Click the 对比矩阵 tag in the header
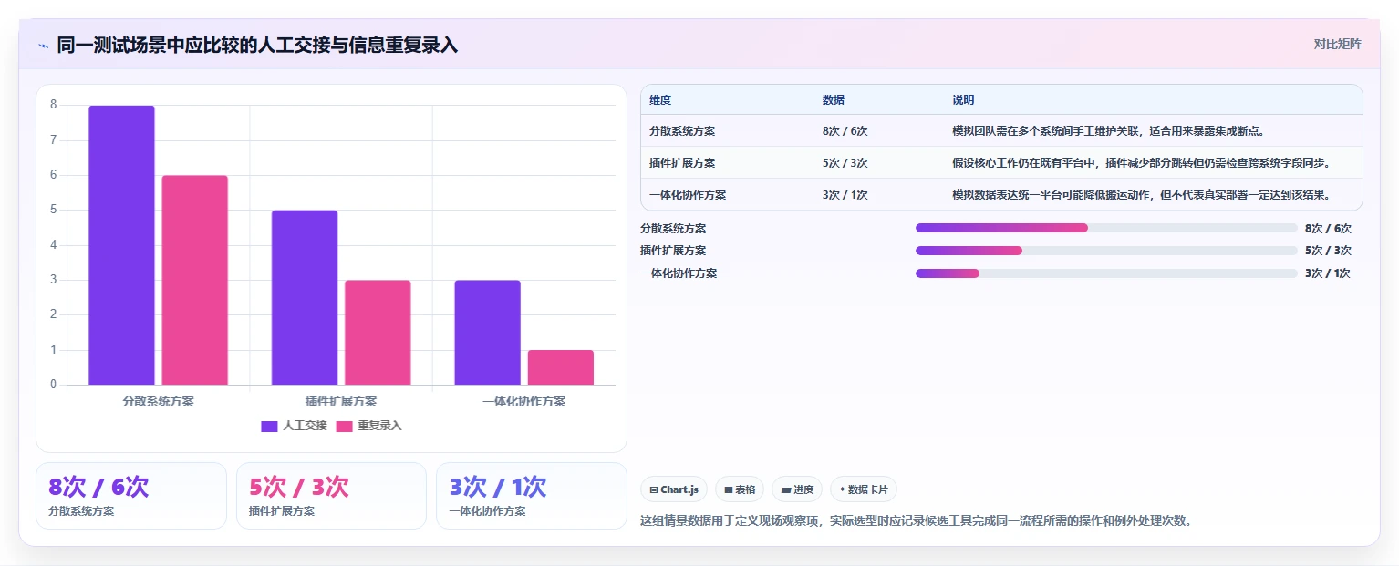1399x566 pixels. [x=1337, y=44]
